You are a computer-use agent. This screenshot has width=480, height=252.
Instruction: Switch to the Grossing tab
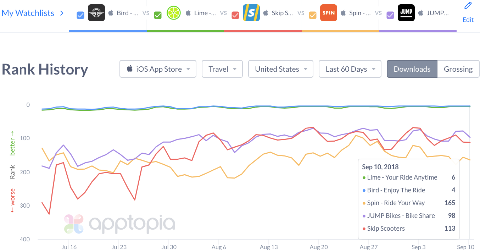click(x=458, y=69)
